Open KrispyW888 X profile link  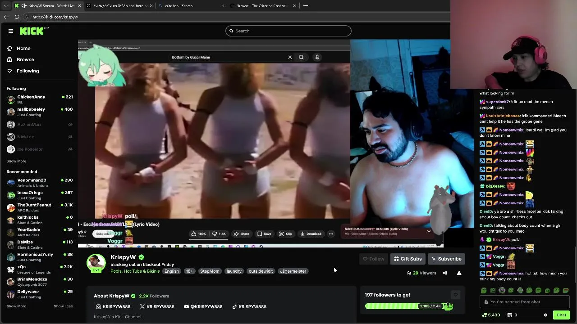(x=157, y=307)
